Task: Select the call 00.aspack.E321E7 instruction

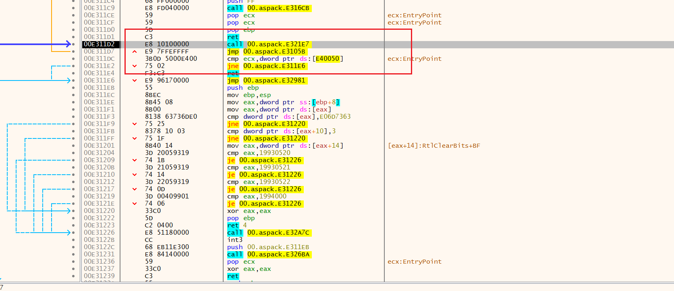Action: (x=268, y=44)
